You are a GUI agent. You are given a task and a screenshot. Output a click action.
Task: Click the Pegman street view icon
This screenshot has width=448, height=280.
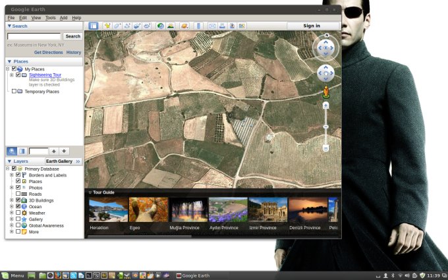326,92
